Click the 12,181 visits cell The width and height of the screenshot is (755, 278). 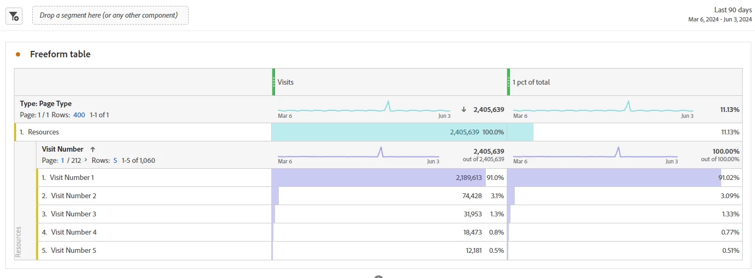tap(389, 250)
